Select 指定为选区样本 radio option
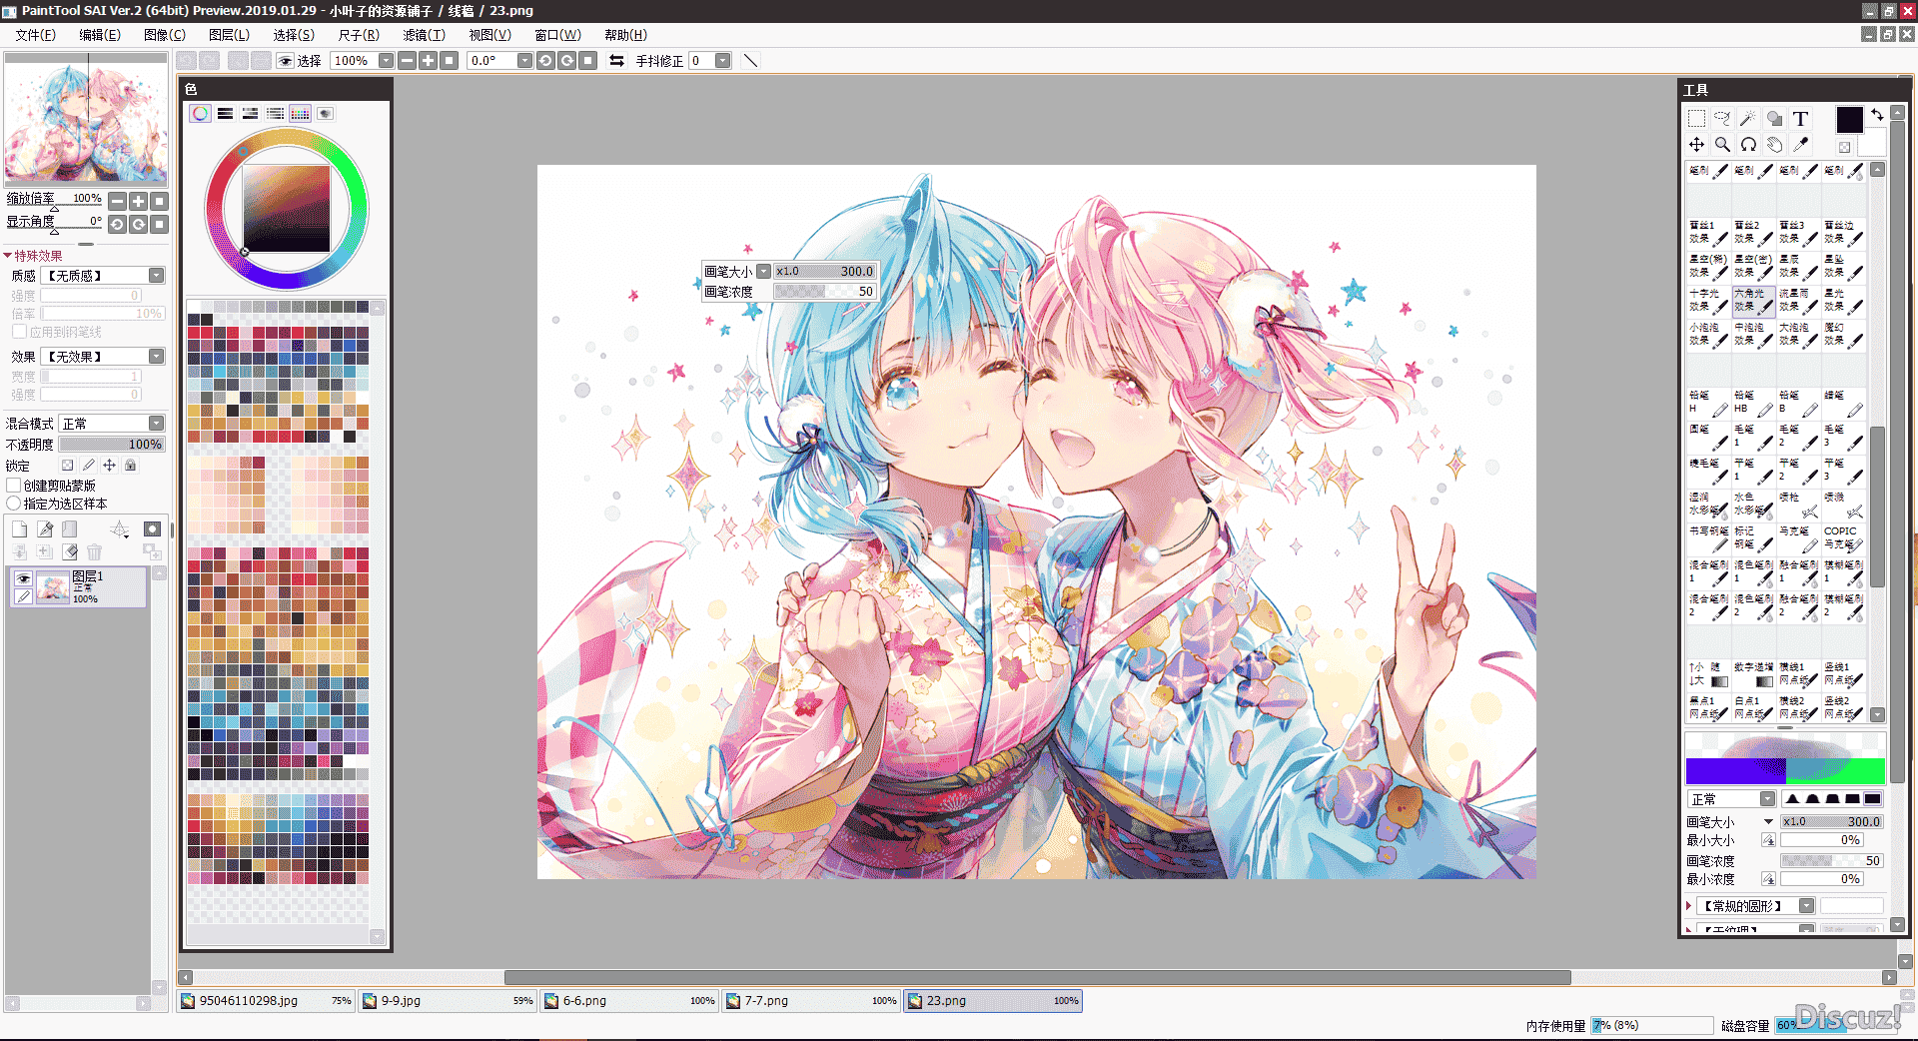The height and width of the screenshot is (1041, 1918). click(15, 504)
